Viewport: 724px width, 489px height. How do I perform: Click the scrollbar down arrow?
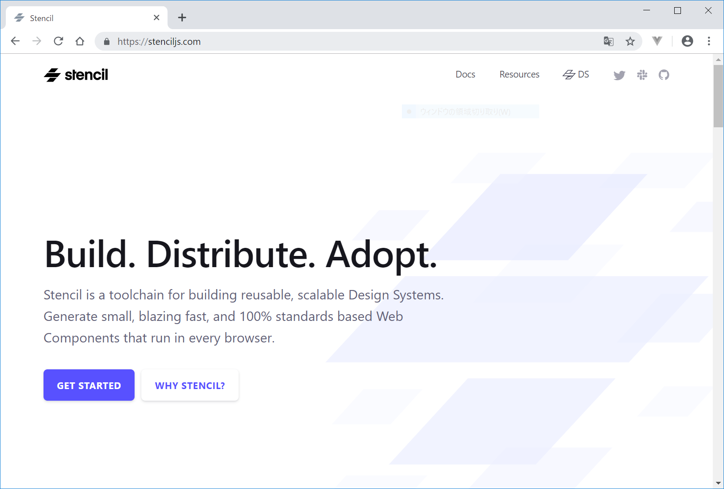pos(718,484)
